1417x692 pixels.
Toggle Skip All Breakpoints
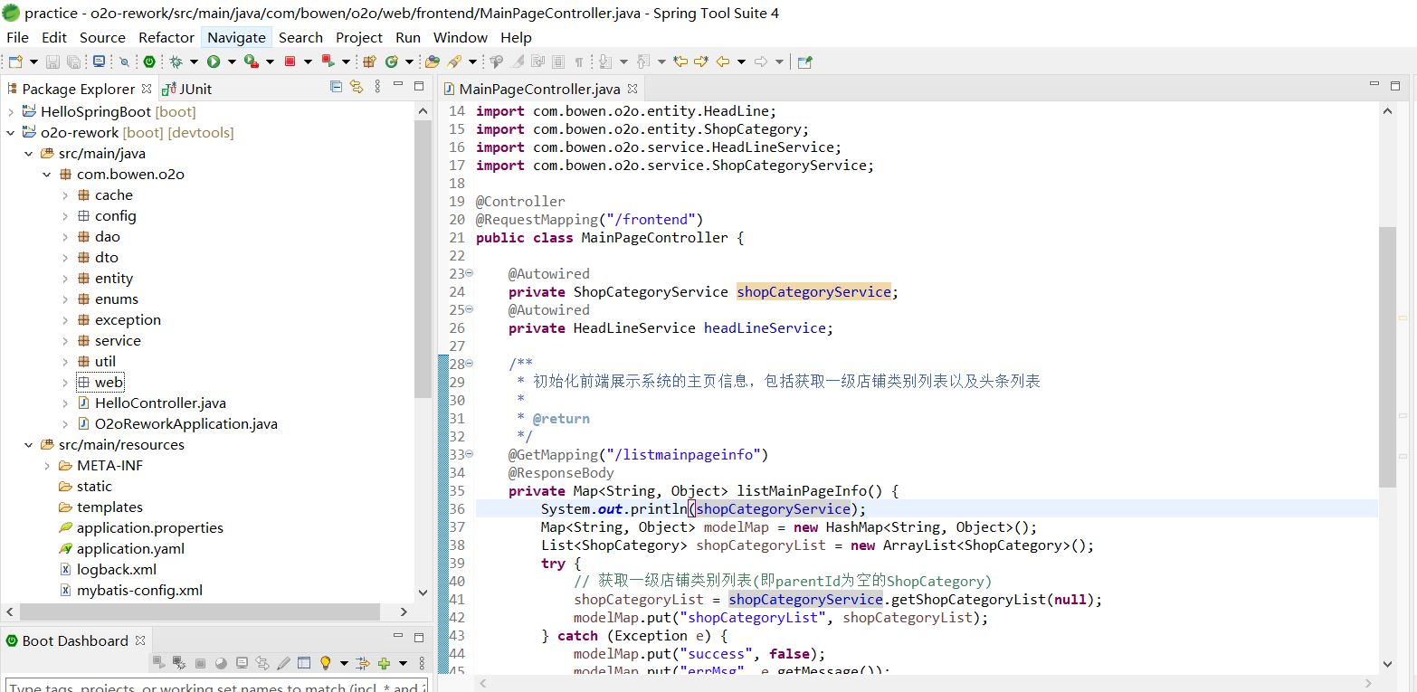(x=125, y=62)
